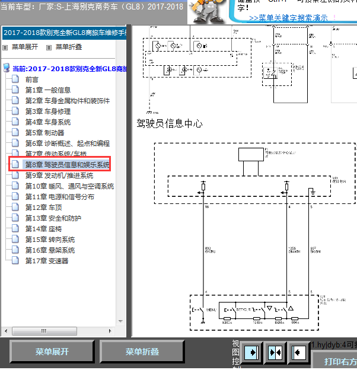Viewport: 357px width, 370px height.
Task: Click top 菜单折叠 link in sidebar
Action: coord(69,47)
